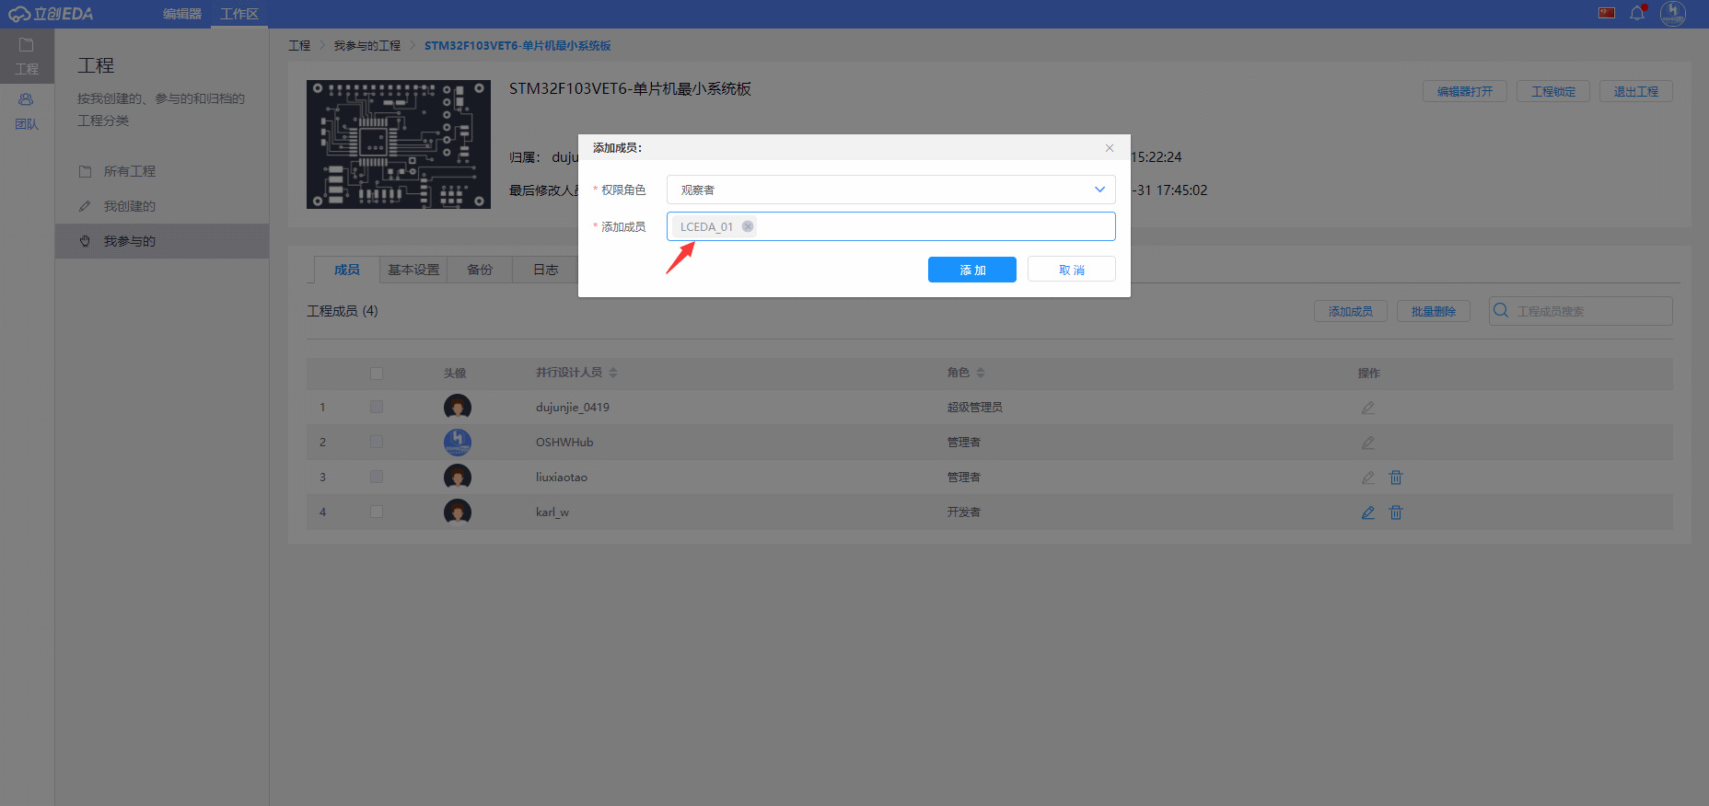The image size is (1709, 806).
Task: Click member name dujunjie_0419
Action: 573,408
